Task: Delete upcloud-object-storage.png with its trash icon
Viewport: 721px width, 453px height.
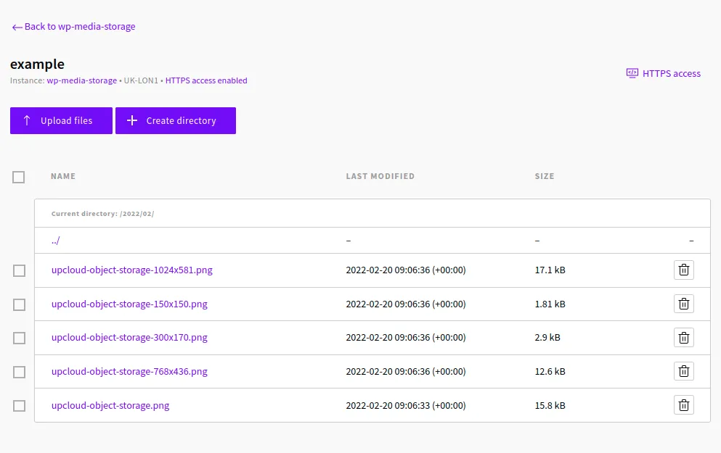Action: click(683, 405)
